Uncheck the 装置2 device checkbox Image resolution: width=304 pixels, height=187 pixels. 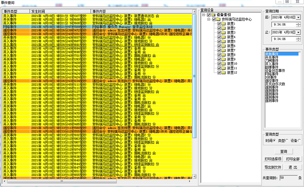tap(219, 28)
